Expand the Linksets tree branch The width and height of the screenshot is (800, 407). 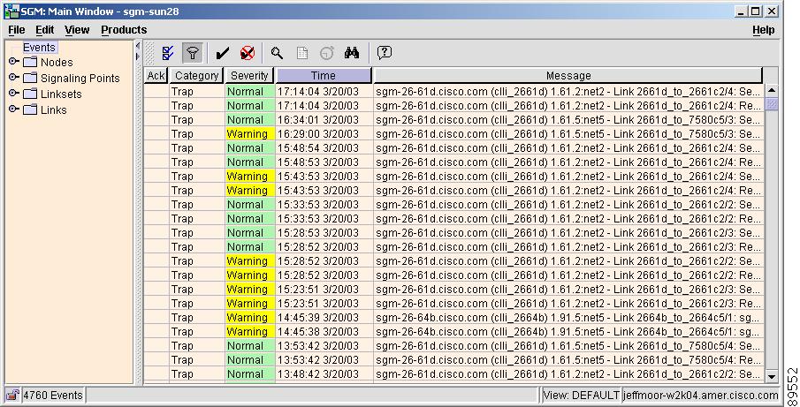click(14, 94)
